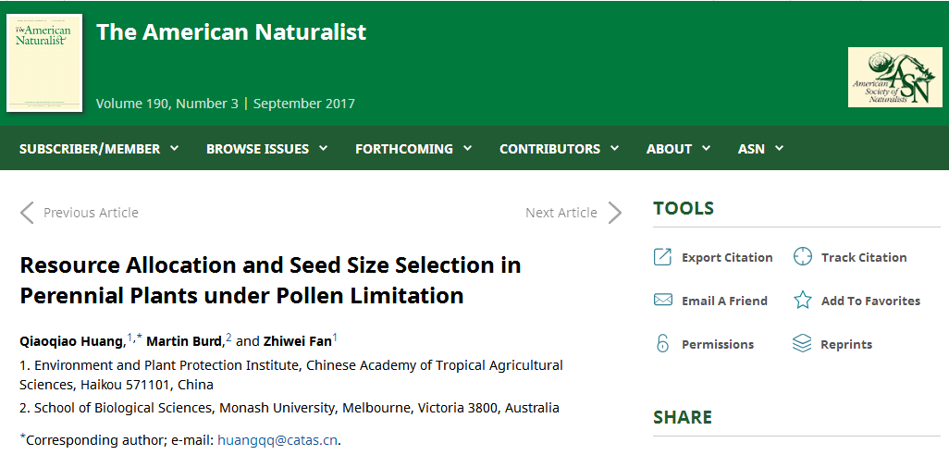Click the Email A Friend envelope icon
The width and height of the screenshot is (949, 455).
click(x=662, y=301)
